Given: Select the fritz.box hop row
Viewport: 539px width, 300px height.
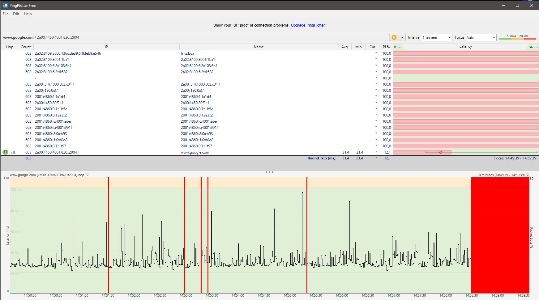Looking at the screenshot, I should 187,53.
